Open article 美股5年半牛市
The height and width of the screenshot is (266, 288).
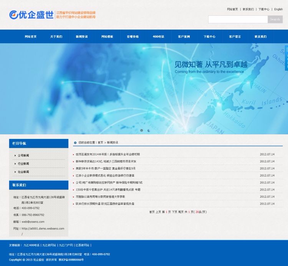pyautogui.click(x=106, y=169)
